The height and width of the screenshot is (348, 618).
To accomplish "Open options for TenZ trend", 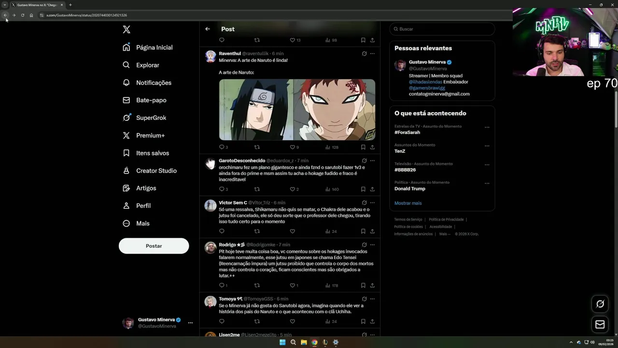I will 487,146.
